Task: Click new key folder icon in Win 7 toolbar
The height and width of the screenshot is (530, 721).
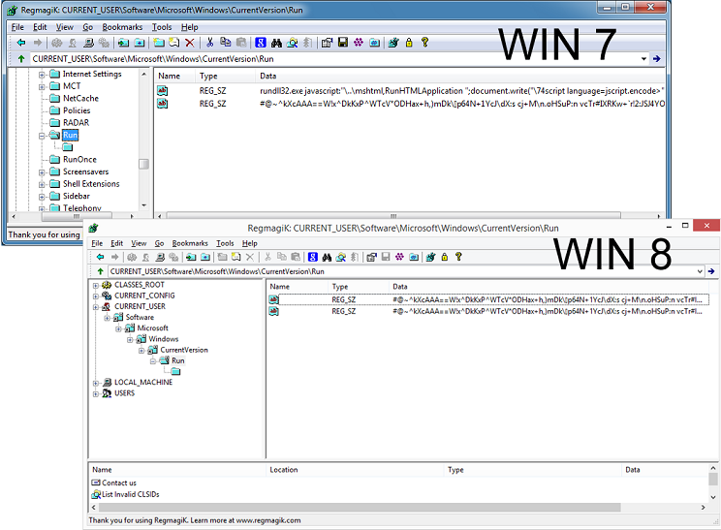Action: coord(159,43)
